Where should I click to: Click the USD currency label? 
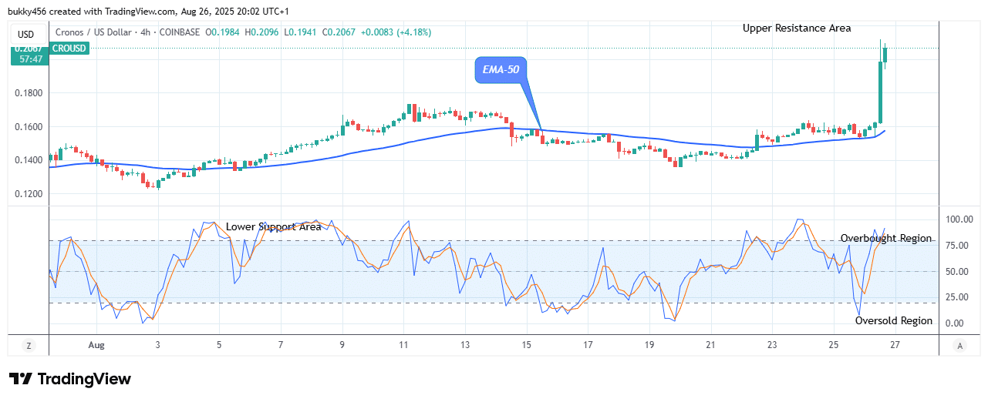pos(26,34)
